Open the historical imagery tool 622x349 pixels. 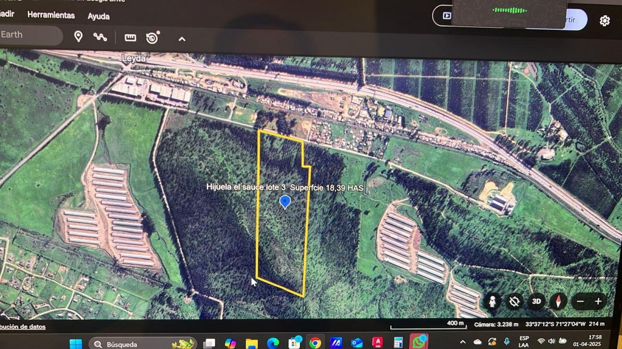(152, 38)
